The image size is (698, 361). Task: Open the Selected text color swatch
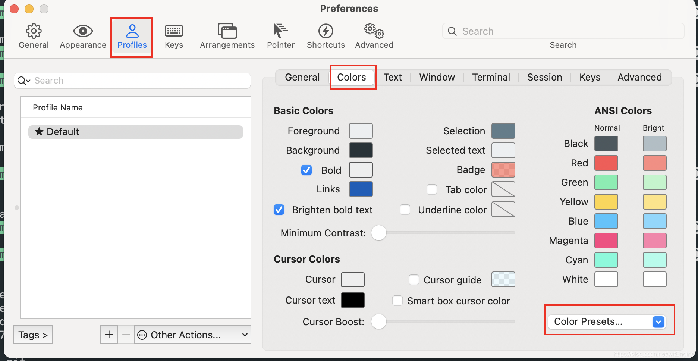click(x=503, y=150)
